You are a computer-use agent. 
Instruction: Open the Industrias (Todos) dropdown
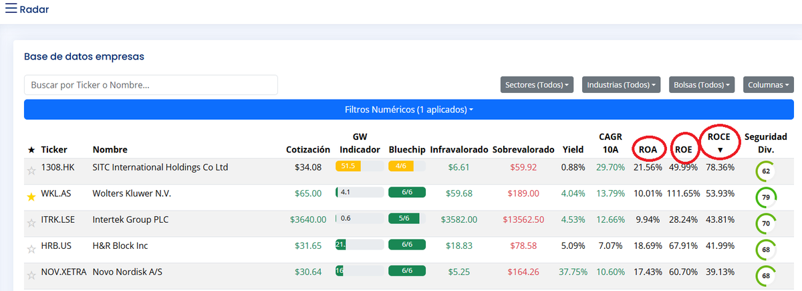622,85
